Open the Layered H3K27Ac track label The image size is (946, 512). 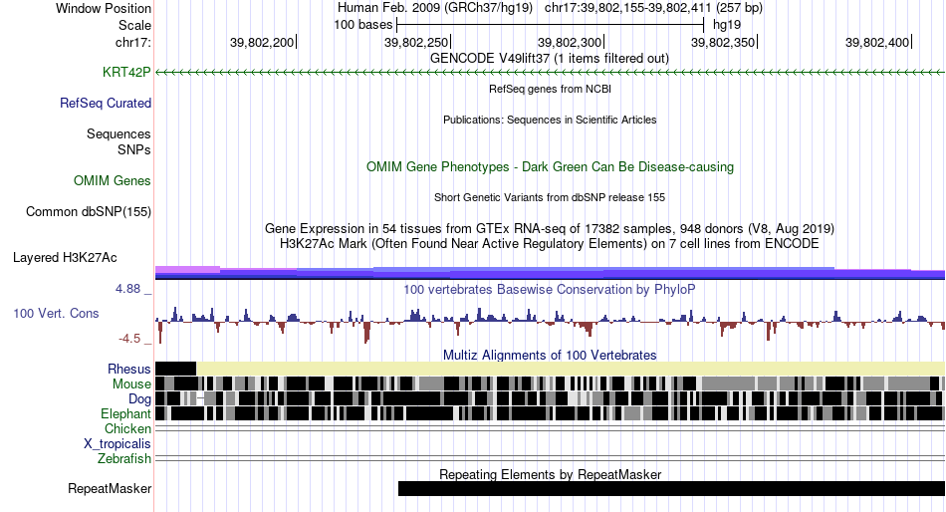pos(65,257)
